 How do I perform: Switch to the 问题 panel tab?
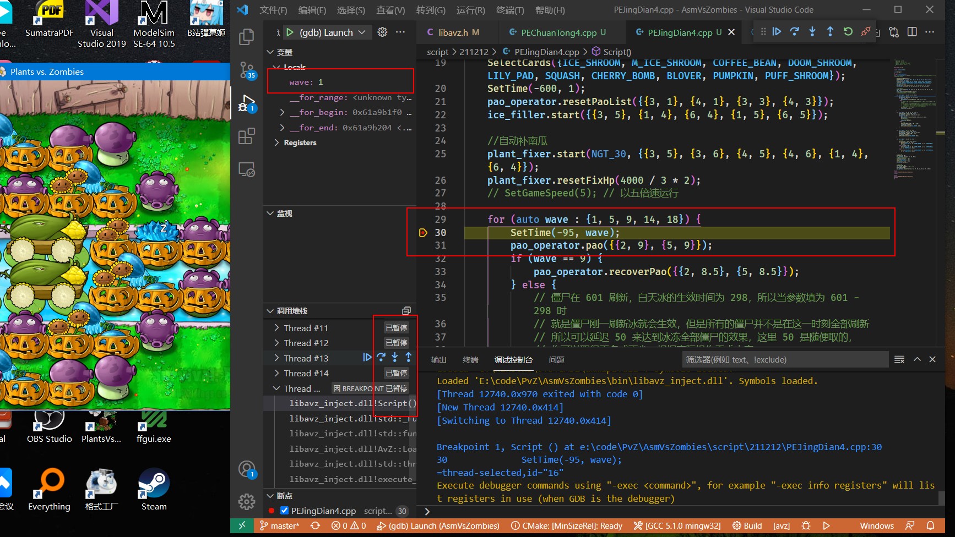[x=556, y=360]
